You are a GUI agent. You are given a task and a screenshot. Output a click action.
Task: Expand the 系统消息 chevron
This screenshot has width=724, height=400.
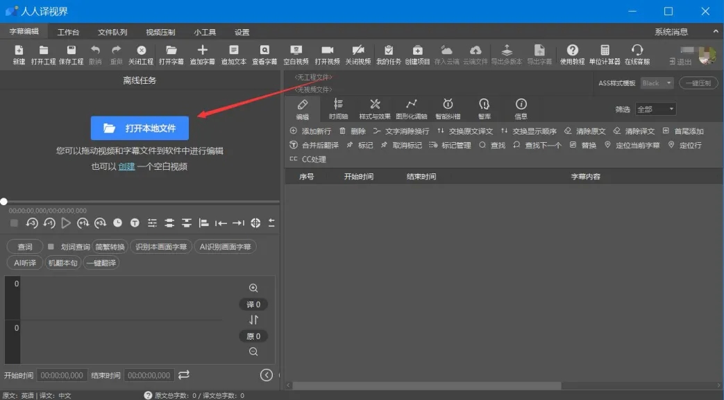point(715,31)
